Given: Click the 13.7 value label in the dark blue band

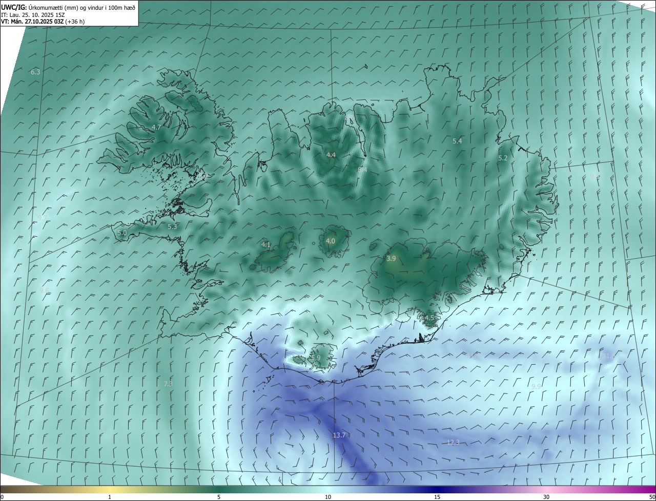Looking at the screenshot, I should (x=339, y=435).
